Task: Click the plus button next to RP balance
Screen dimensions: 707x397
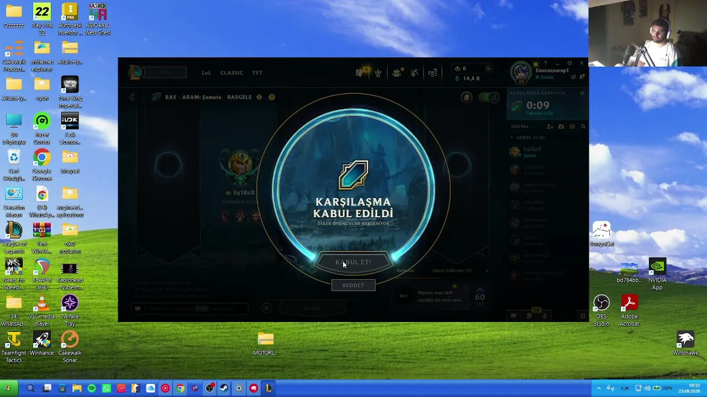Action: click(x=488, y=69)
